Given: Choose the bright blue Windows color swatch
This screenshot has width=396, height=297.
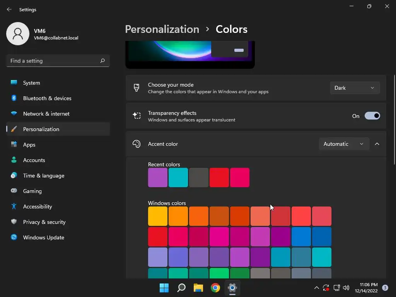Looking at the screenshot, I should pyautogui.click(x=301, y=237).
